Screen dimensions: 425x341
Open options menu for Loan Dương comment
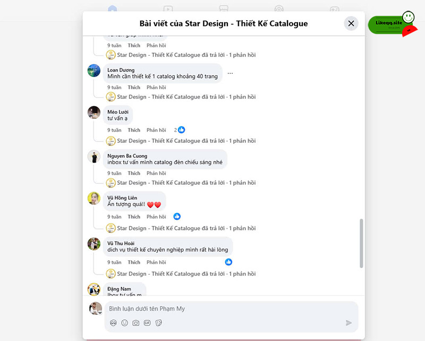[230, 73]
